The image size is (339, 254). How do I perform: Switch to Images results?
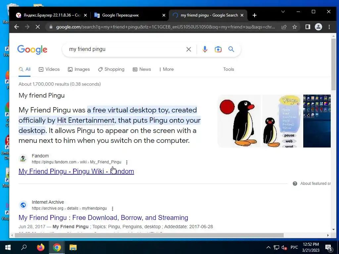79,69
